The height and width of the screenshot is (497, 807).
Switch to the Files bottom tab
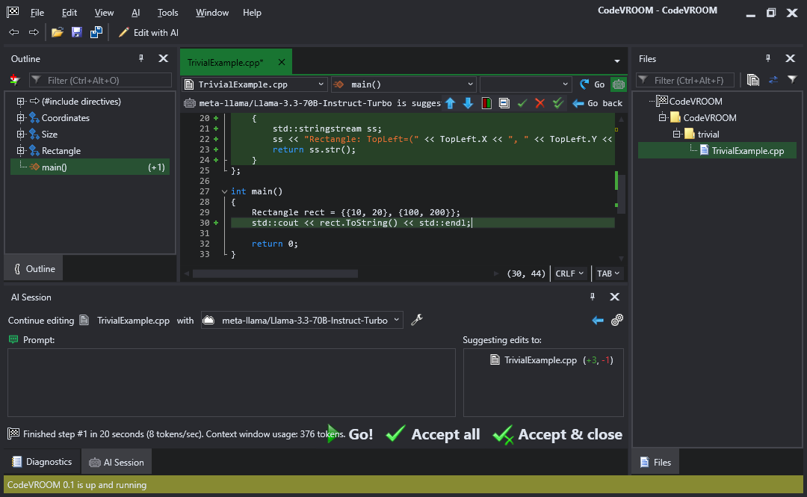[656, 462]
